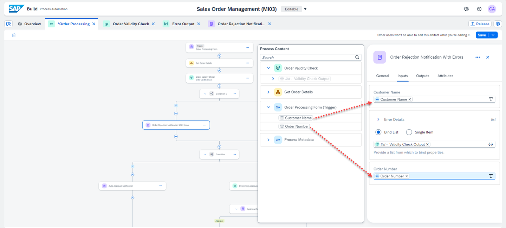This screenshot has width=506, height=228.
Task: Collapse Order Processing Form (Trigger) section
Action: [268, 107]
